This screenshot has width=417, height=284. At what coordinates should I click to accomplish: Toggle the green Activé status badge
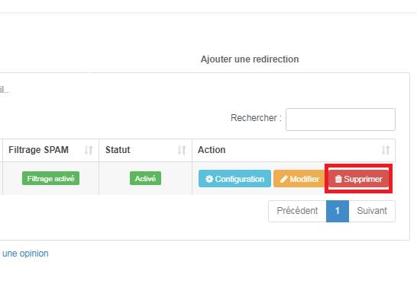click(145, 178)
